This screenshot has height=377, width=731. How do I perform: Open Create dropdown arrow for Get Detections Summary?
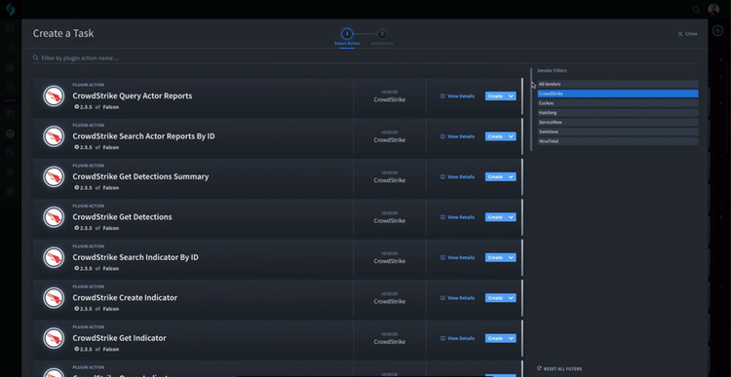[511, 177]
